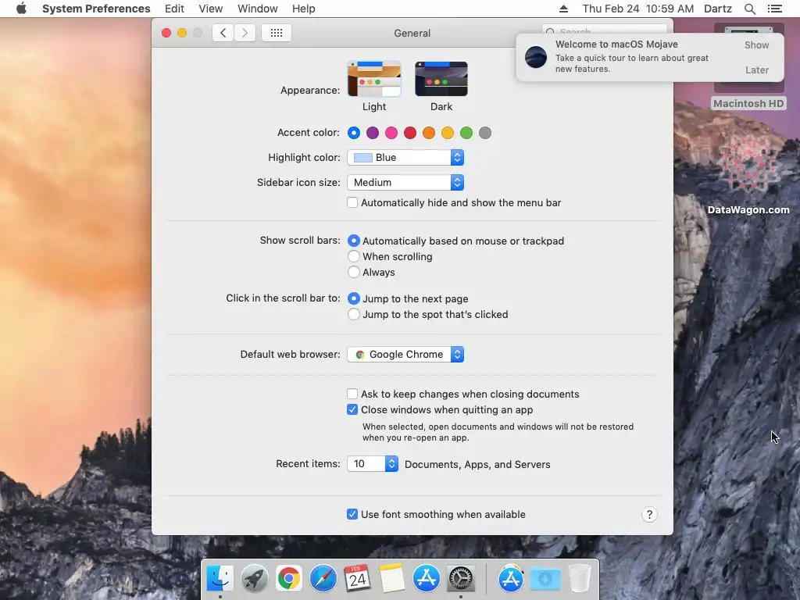The image size is (800, 600).
Task: Open Safari compass icon in Dock
Action: coord(323,579)
